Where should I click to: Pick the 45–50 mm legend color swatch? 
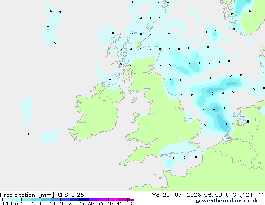coord(123,200)
